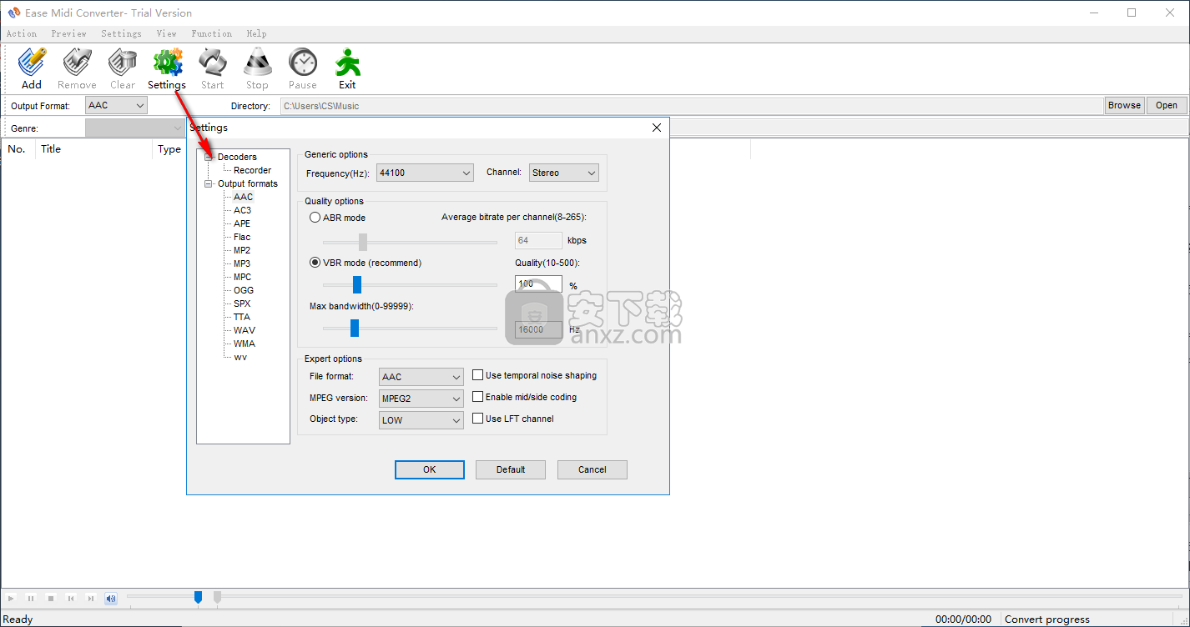This screenshot has width=1190, height=627.
Task: Click Cancel in the Settings dialog
Action: pyautogui.click(x=592, y=469)
